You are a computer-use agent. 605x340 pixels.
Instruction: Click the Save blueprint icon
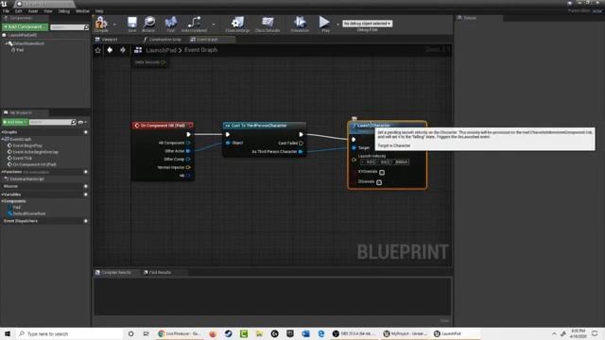(x=132, y=24)
